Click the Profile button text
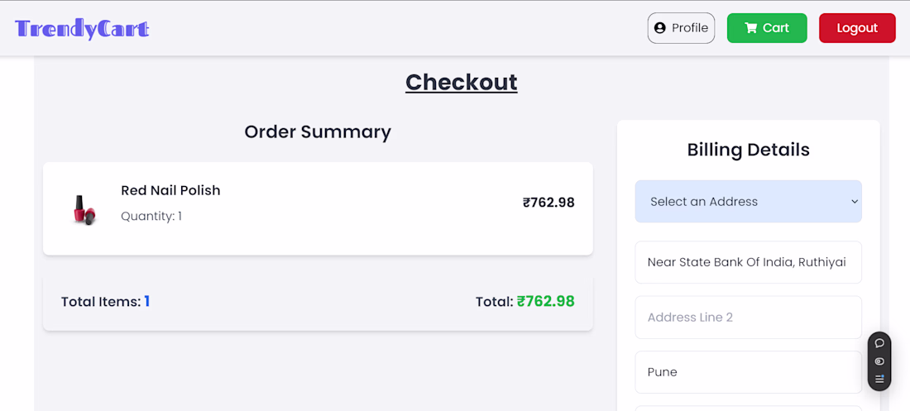This screenshot has height=411, width=910. click(689, 28)
